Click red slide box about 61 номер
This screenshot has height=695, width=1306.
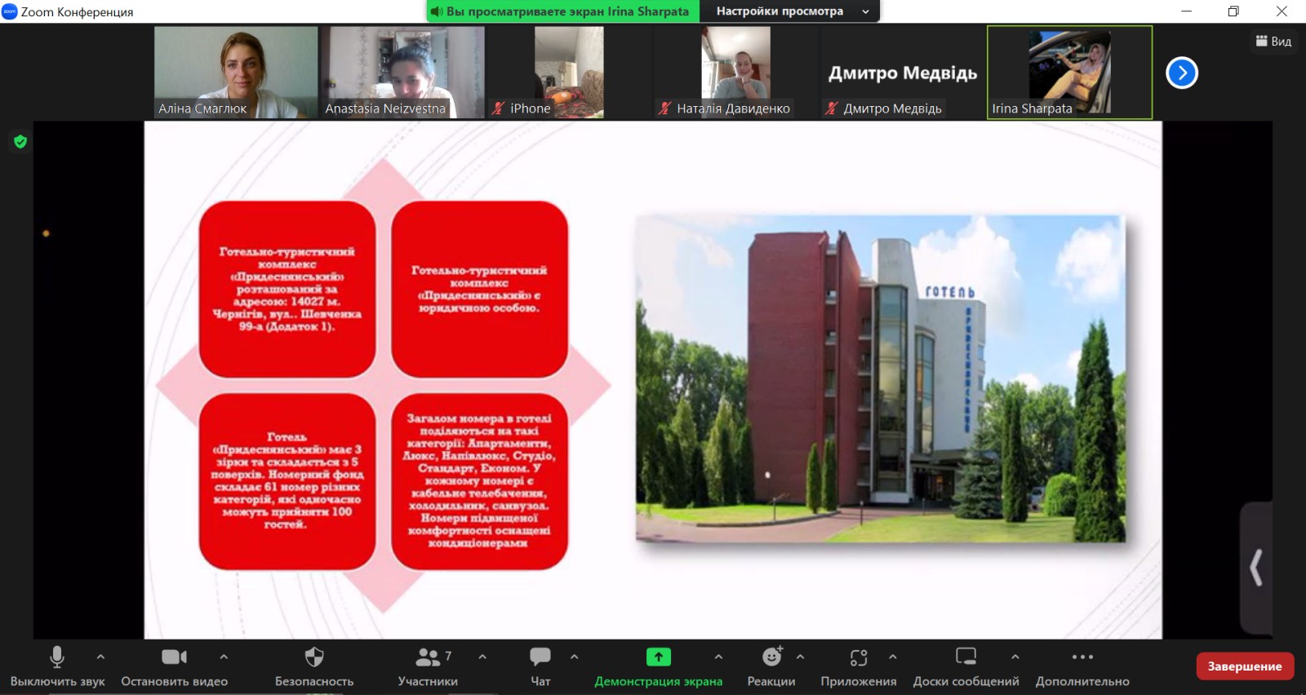tap(287, 481)
